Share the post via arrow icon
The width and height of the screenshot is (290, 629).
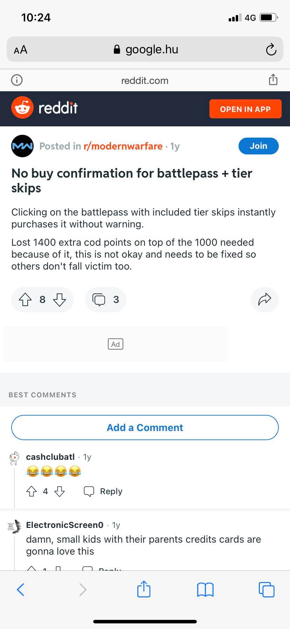coord(265,300)
